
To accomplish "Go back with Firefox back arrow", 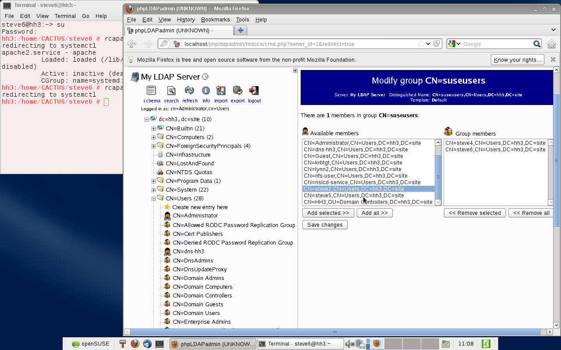I will pyautogui.click(x=132, y=44).
